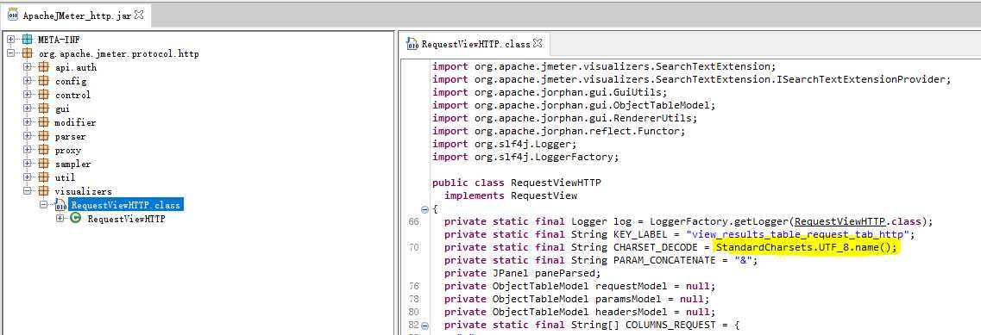Image resolution: width=981 pixels, height=335 pixels.
Task: Click the visualizers package icon
Action: pos(43,190)
